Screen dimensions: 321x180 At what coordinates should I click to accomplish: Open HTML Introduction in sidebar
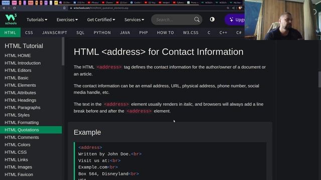click(x=31, y=63)
